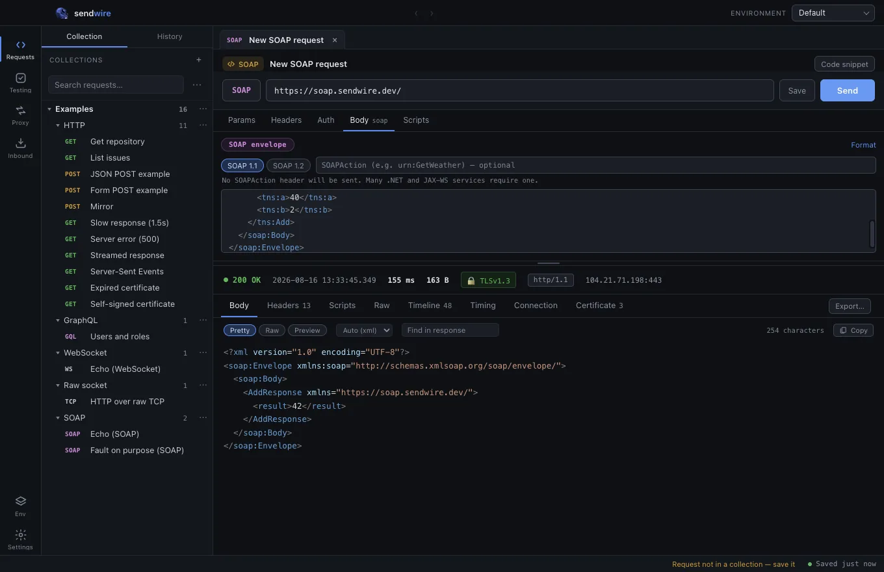Open the response Timeline tab
Screen dimensions: 884x572
430,305
